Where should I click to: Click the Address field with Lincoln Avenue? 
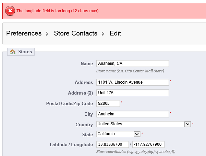[133, 82]
